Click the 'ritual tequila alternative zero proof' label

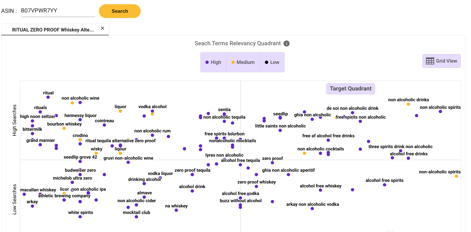(x=120, y=141)
